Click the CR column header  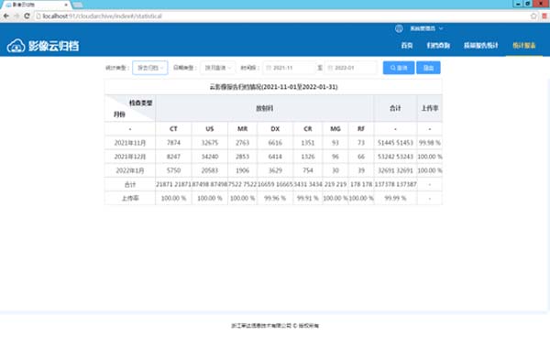tap(308, 129)
